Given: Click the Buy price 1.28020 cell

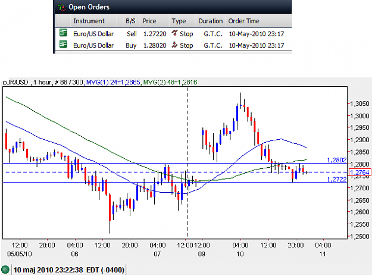Looking at the screenshot, I should [x=155, y=46].
